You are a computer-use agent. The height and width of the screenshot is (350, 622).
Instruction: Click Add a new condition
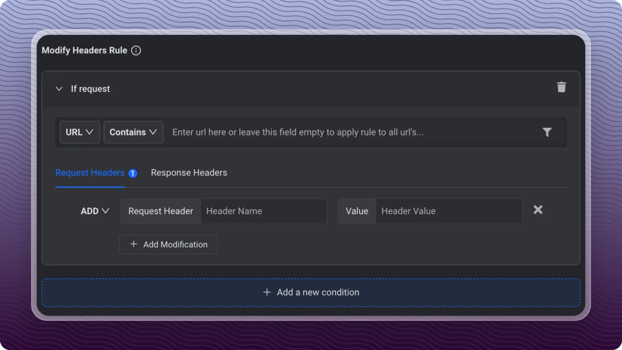click(311, 292)
